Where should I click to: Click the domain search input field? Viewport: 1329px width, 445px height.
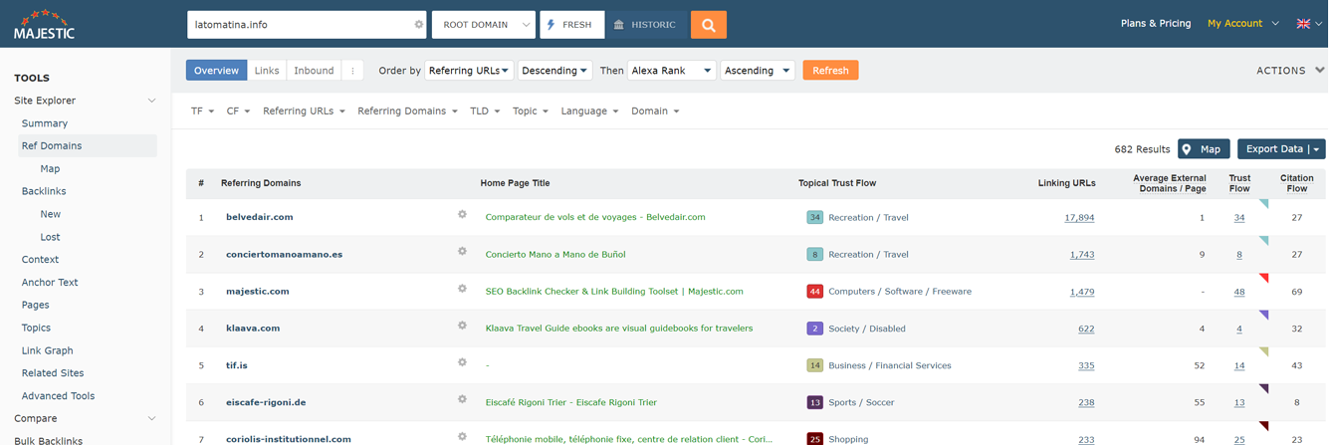pos(299,25)
